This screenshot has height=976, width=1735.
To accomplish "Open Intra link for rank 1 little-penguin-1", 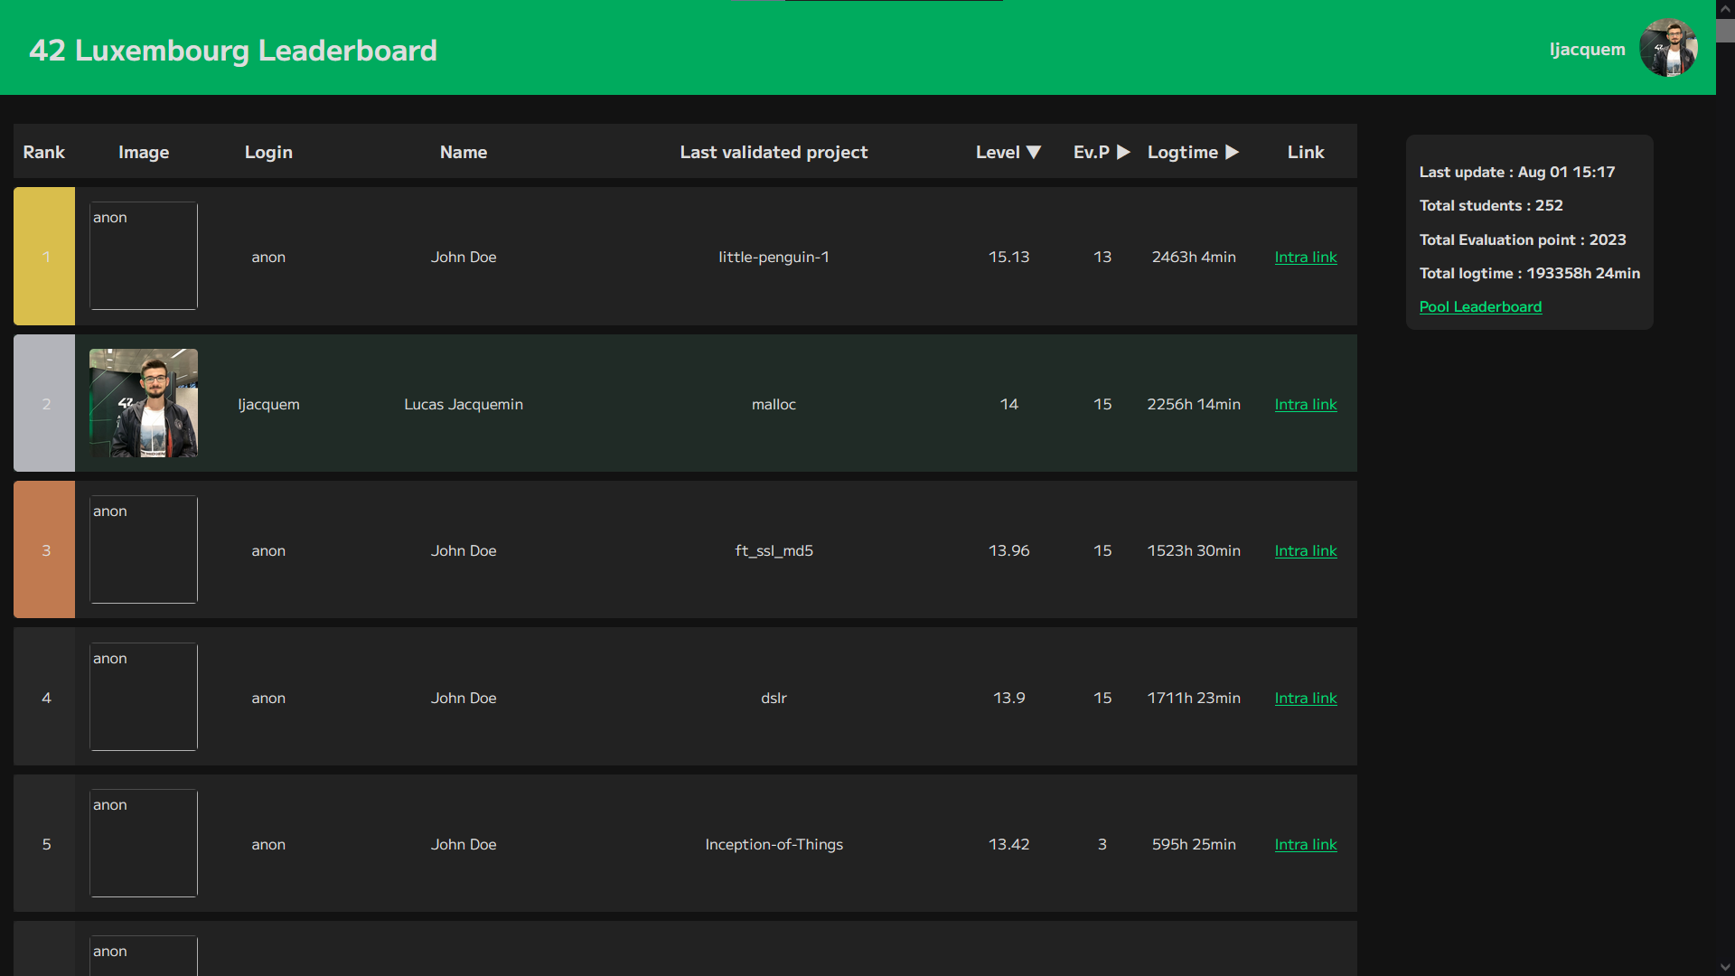I will pos(1306,257).
